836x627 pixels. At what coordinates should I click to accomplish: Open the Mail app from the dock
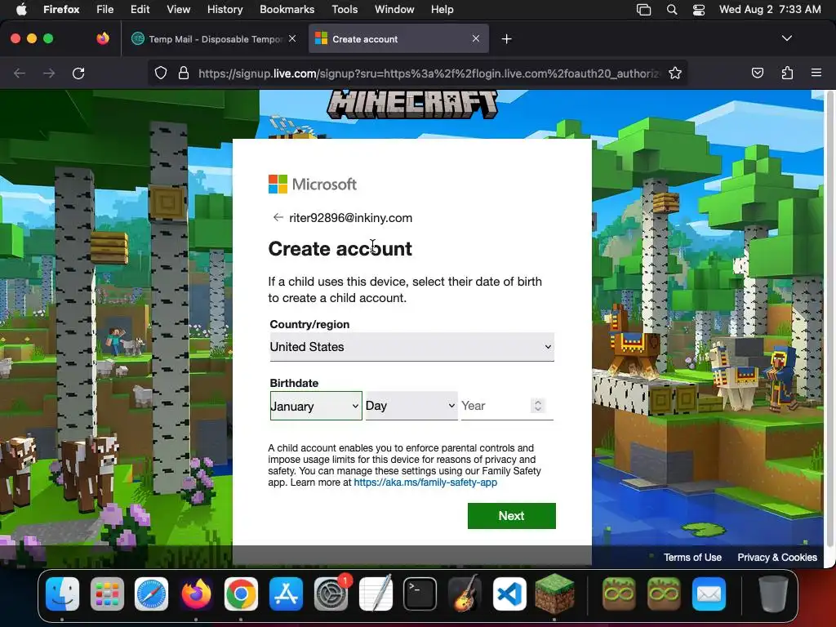[x=709, y=594]
